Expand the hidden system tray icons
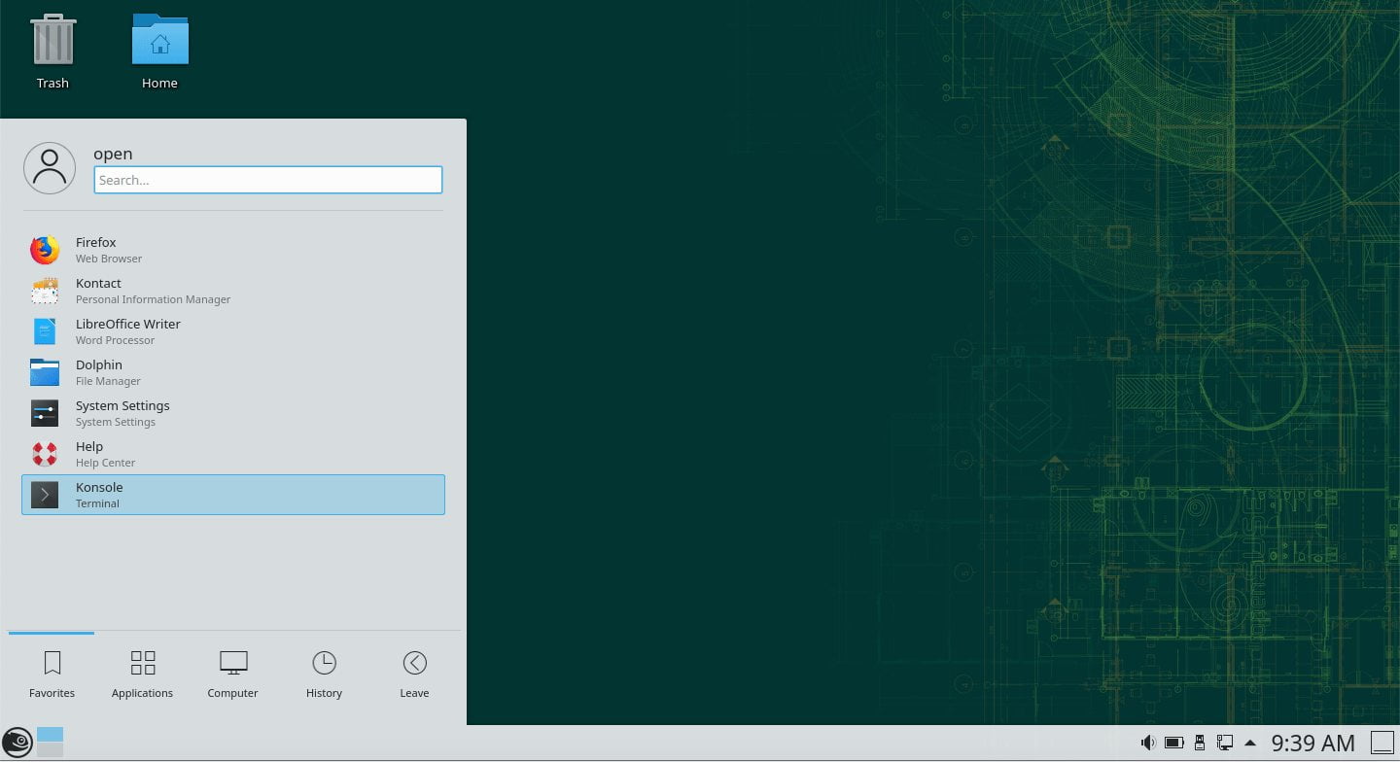 coord(1249,743)
